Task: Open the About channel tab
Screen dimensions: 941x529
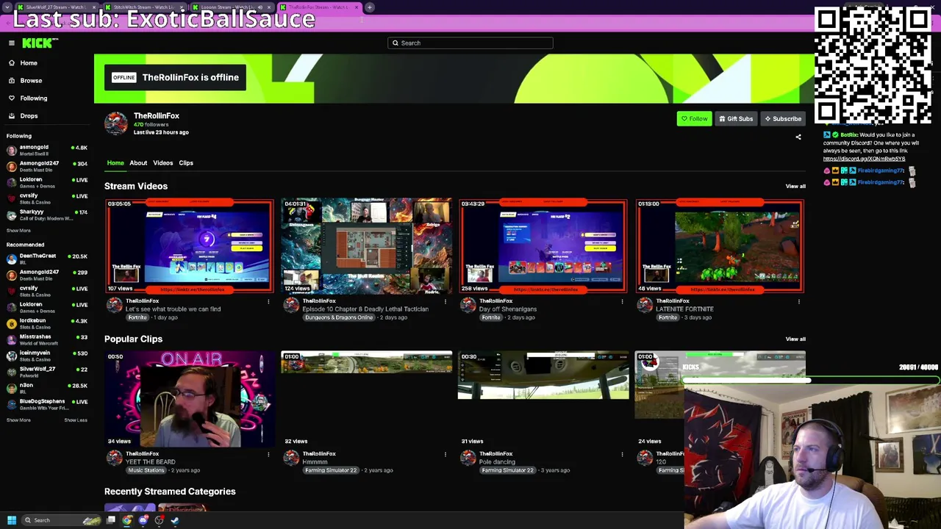Action: 138,163
